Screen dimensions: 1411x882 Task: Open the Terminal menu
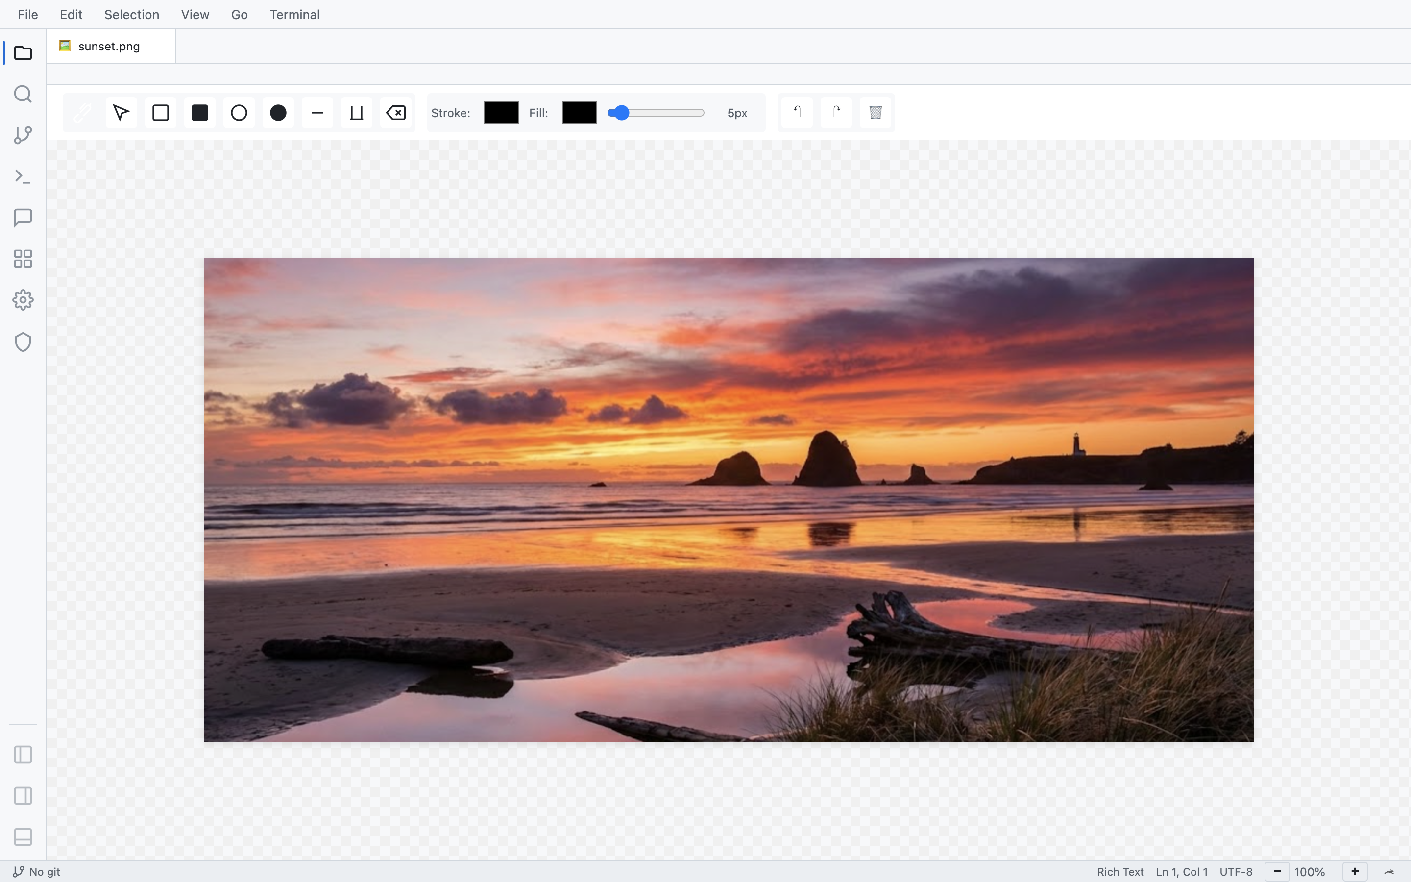(x=294, y=14)
